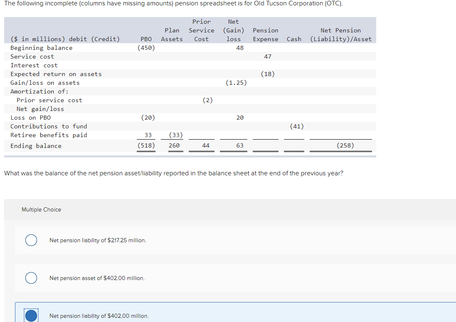This screenshot has height=322, width=456.
Task: Click the Multiple Choice heading
Action: [x=41, y=209]
